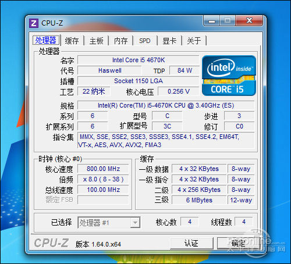This screenshot has height=264, width=291.
Task: Click the specification text i5-4670K CPU @ 3.40GHz
Action: tap(166, 105)
